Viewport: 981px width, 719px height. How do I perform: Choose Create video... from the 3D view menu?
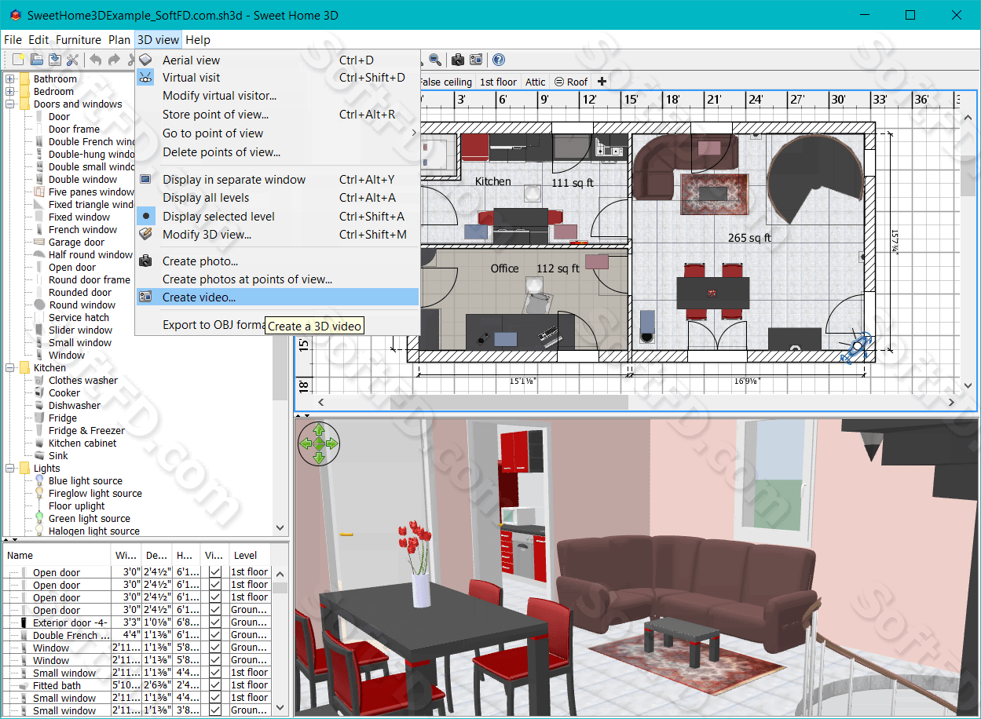click(199, 297)
